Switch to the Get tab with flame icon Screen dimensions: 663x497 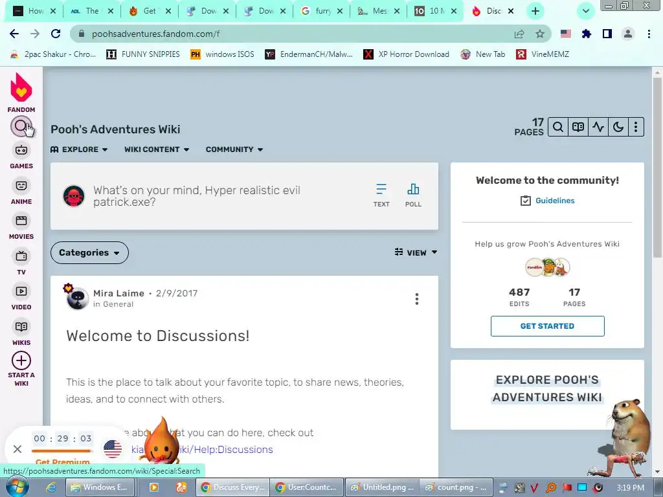pos(150,12)
